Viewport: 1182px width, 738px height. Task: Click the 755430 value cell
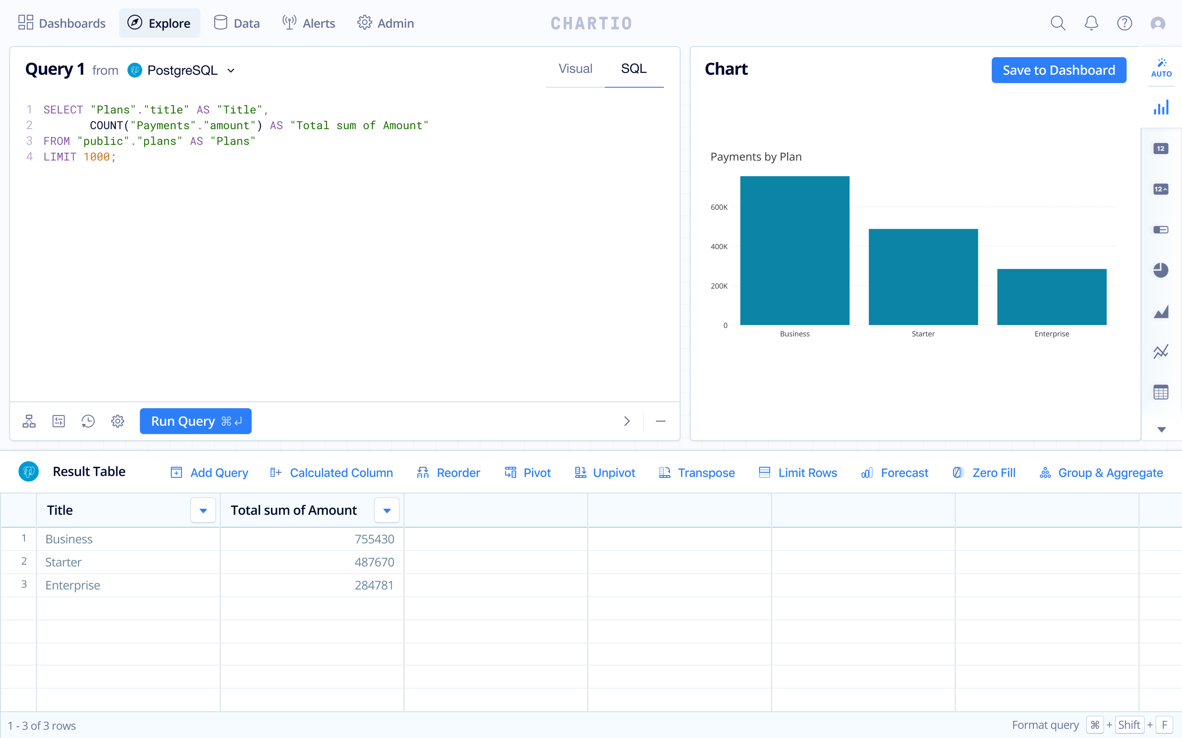(312, 539)
